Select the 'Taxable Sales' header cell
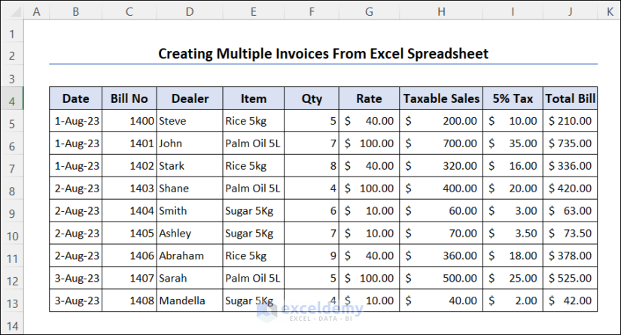This screenshot has height=335, width=621. 441,98
